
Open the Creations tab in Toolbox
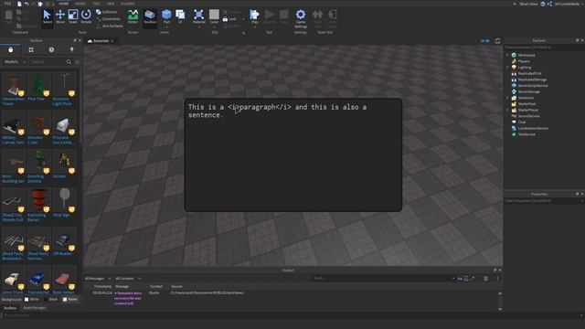71,49
